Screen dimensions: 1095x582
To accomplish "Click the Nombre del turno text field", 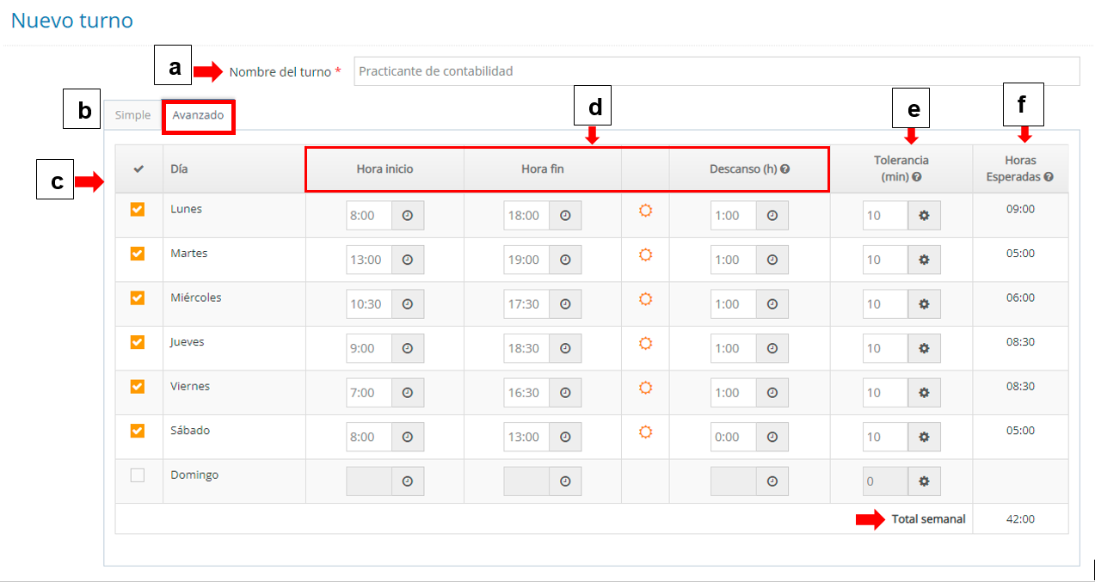I will (716, 71).
